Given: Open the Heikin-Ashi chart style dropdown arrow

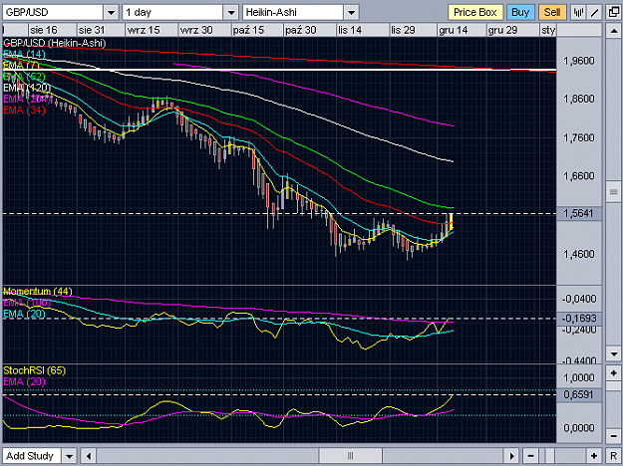Looking at the screenshot, I should pyautogui.click(x=351, y=13).
